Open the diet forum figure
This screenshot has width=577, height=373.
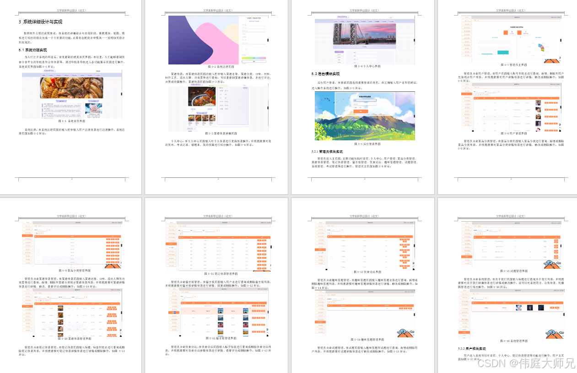click(364, 245)
